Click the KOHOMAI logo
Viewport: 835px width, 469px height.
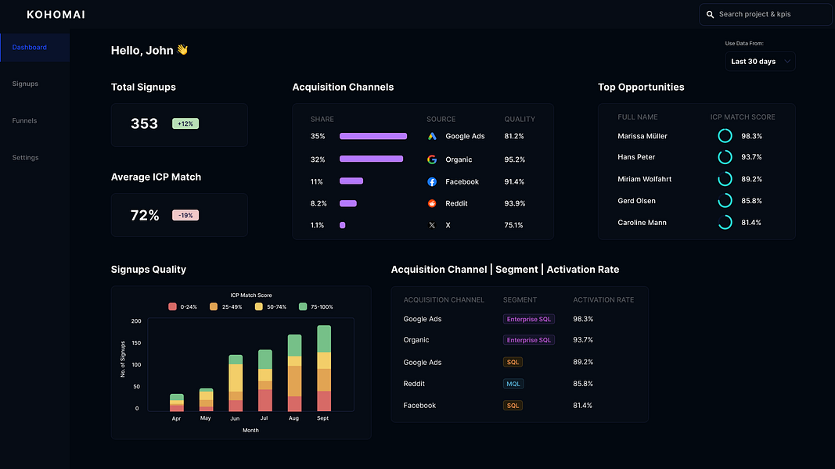[56, 14]
